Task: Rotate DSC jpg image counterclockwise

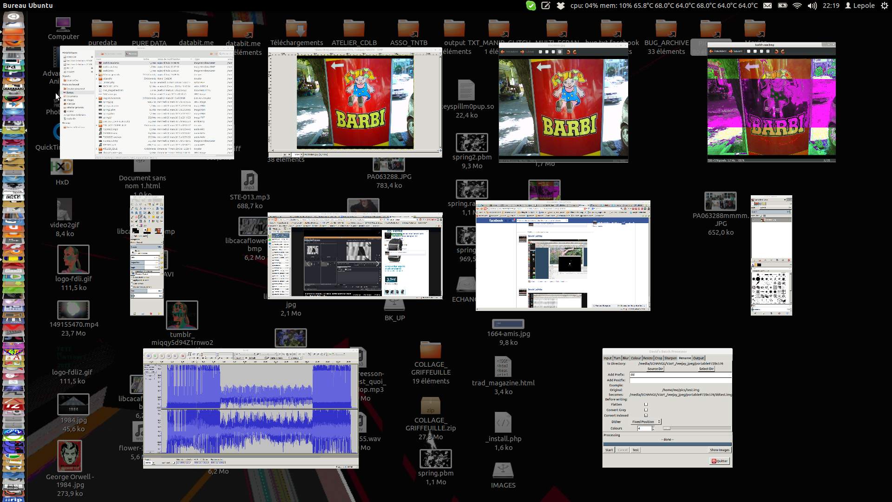Action: 568,52
